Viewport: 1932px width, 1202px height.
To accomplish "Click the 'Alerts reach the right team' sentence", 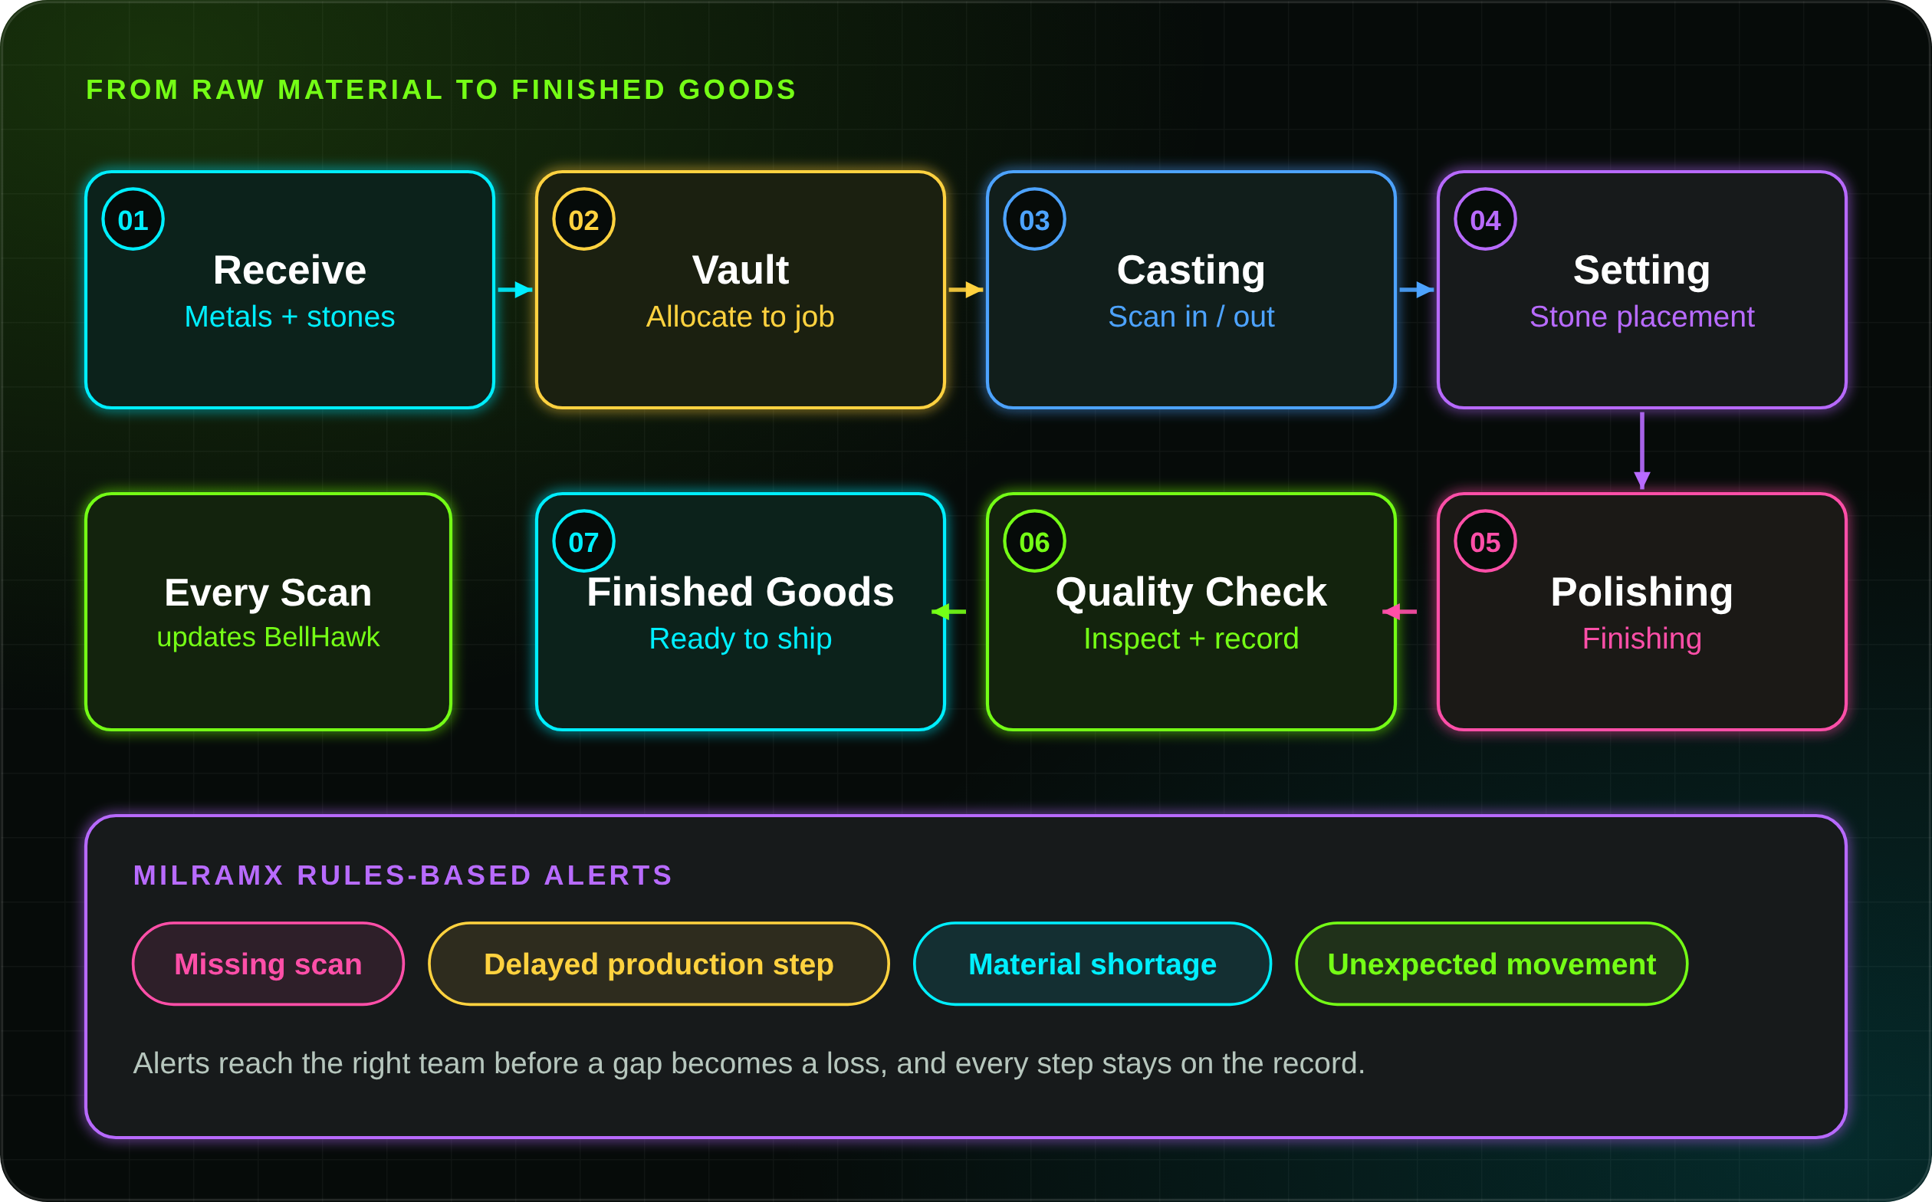I will click(749, 1064).
